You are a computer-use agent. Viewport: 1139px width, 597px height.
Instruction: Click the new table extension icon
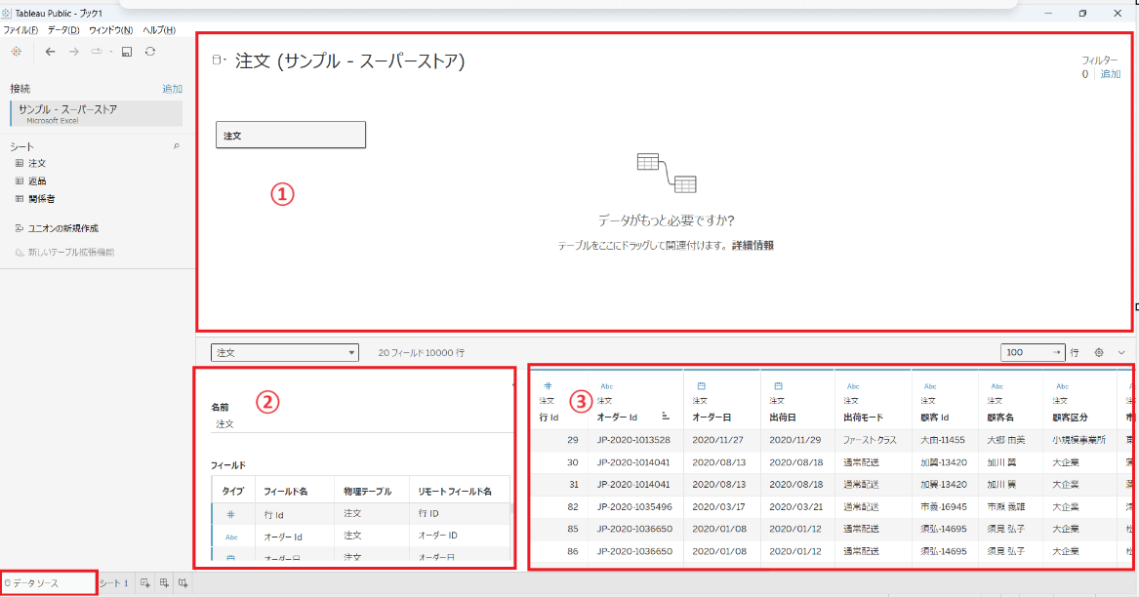point(20,252)
